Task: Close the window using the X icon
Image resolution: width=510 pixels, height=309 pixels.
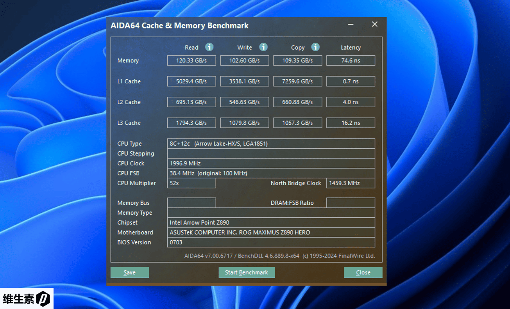Action: coord(374,25)
